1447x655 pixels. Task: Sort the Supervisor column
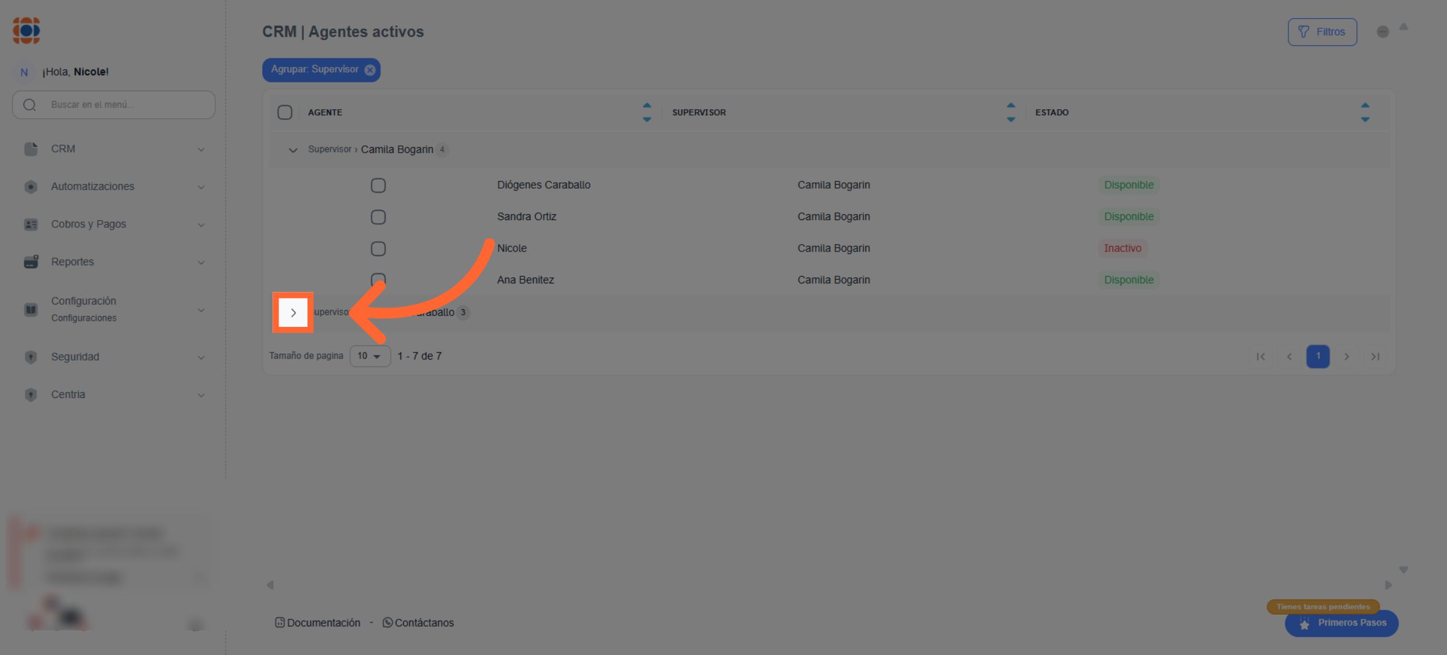(x=1010, y=112)
